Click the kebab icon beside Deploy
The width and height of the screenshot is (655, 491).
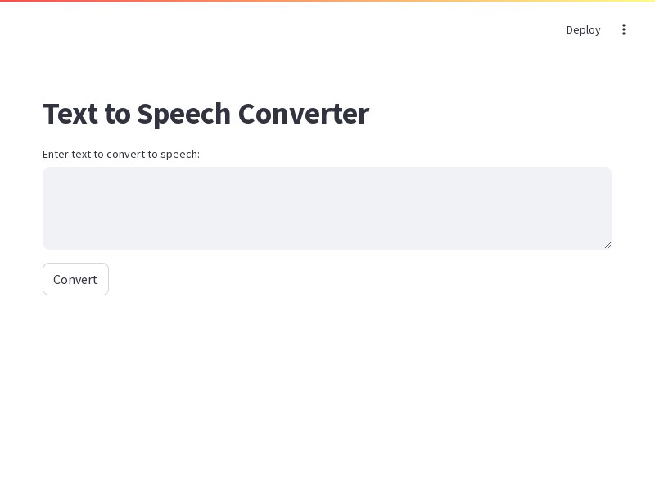(624, 29)
